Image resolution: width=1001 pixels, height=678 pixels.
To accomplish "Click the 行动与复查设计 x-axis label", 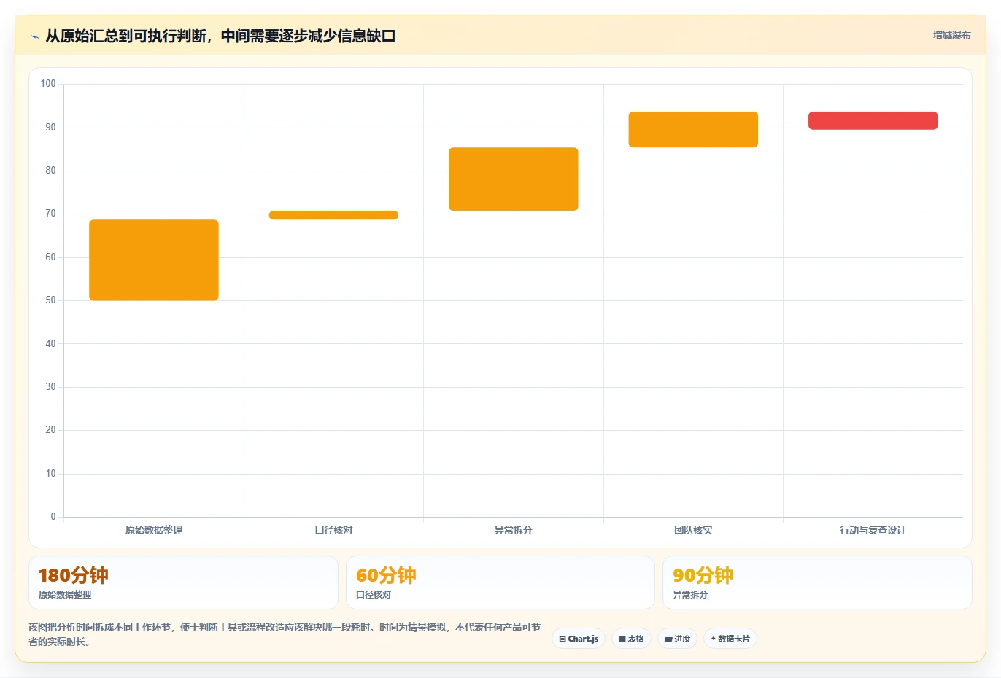I will tap(873, 530).
